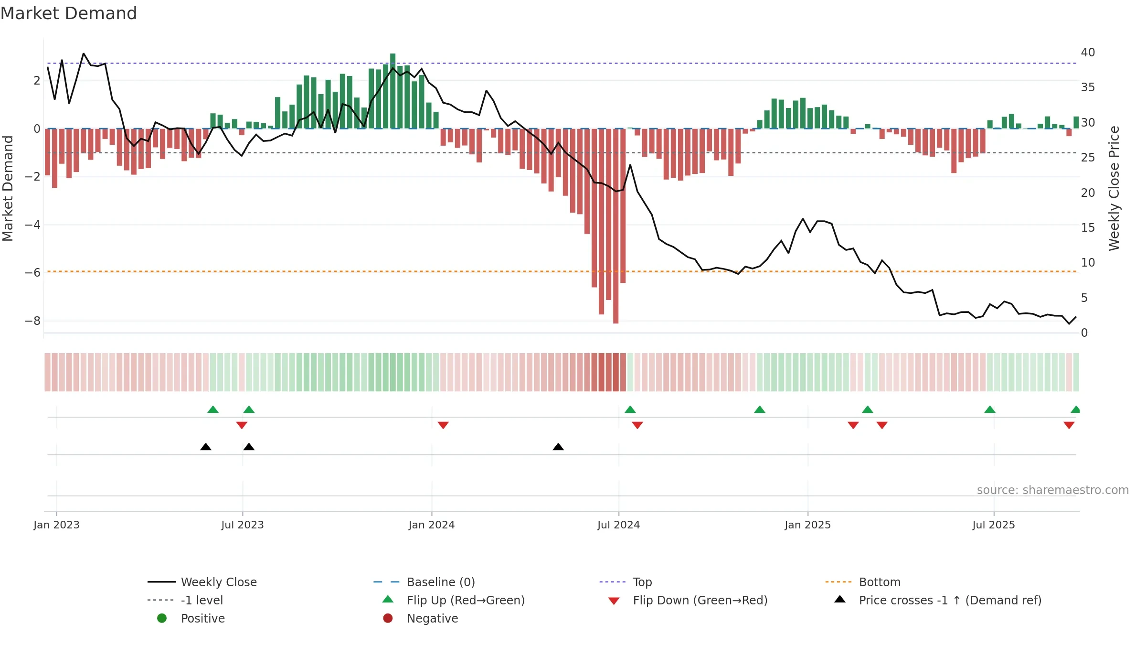Click the Market Demand vertical axis title
The image size is (1146, 645).
(8, 188)
